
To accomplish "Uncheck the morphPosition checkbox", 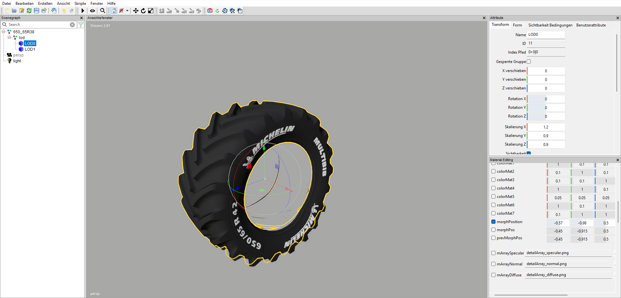I will tap(494, 222).
